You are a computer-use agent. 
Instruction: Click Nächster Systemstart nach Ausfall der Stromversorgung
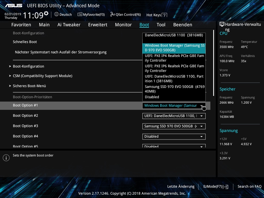[61, 52]
